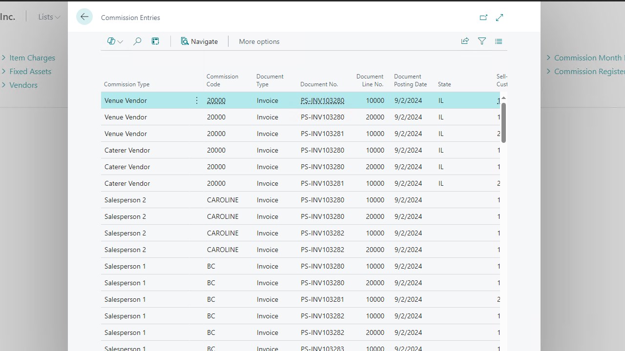The height and width of the screenshot is (351, 625).
Task: Open the Fixed Assets link
Action: (x=30, y=71)
